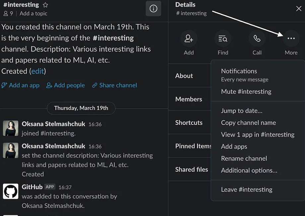
Task: Open Oksana Stelmashchuk's profile avatar
Action: tap(10, 127)
